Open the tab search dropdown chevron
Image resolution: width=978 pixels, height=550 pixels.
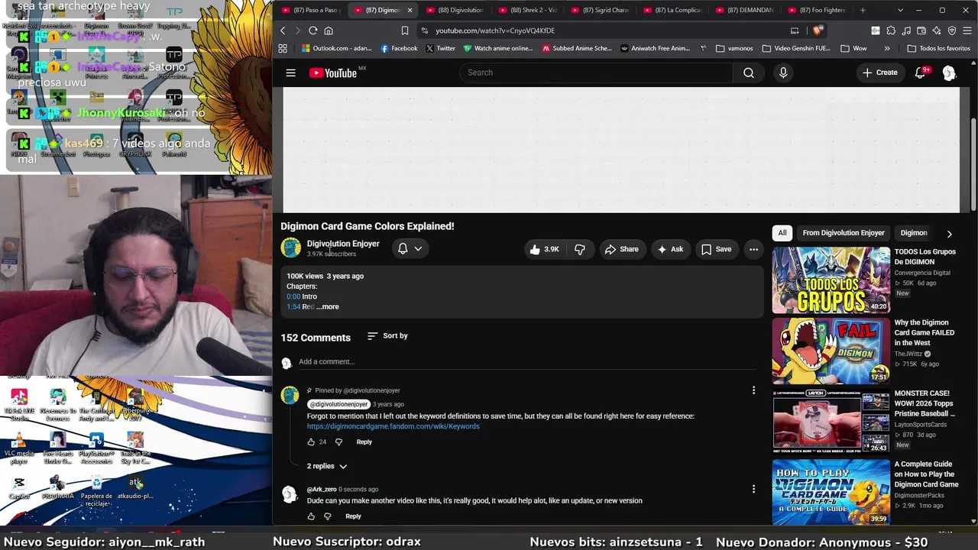click(x=900, y=10)
